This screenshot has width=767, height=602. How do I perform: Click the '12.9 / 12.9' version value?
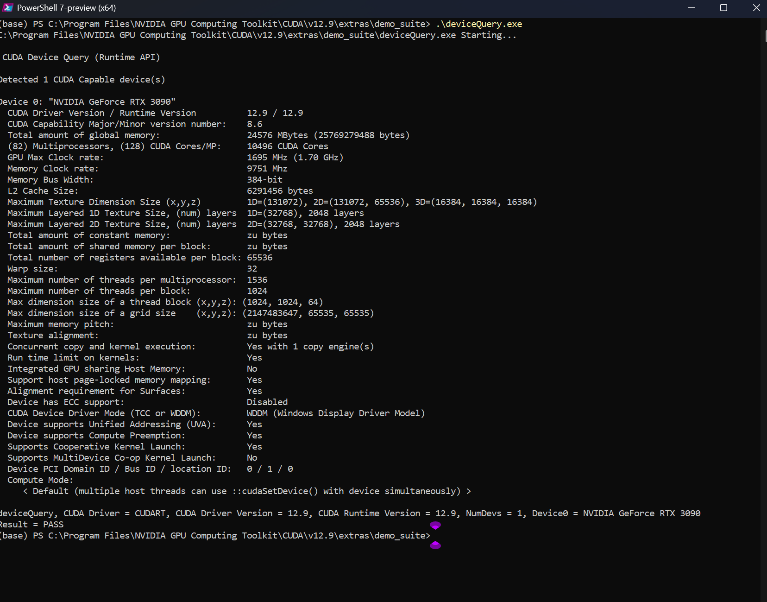[275, 113]
